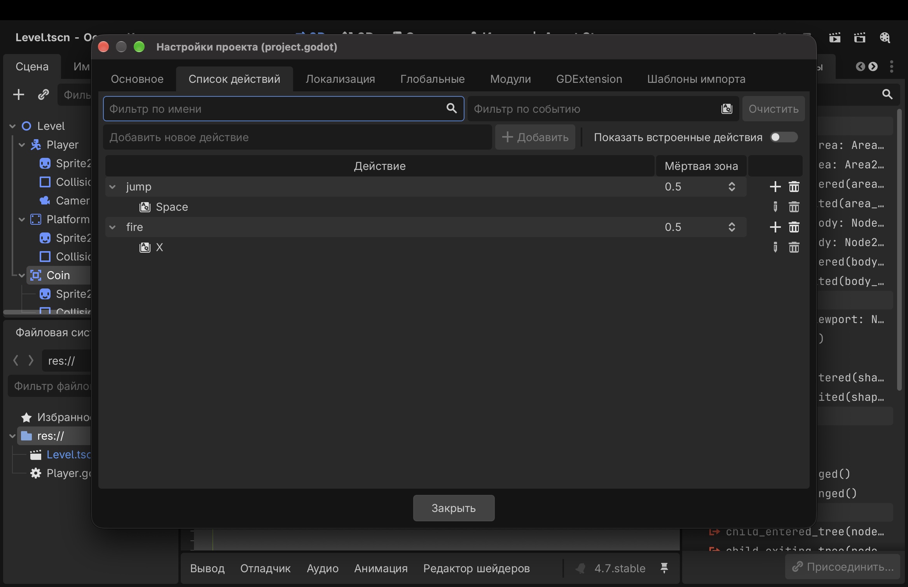Image resolution: width=908 pixels, height=587 pixels.
Task: Add a new node in Scene dock
Action: point(19,94)
